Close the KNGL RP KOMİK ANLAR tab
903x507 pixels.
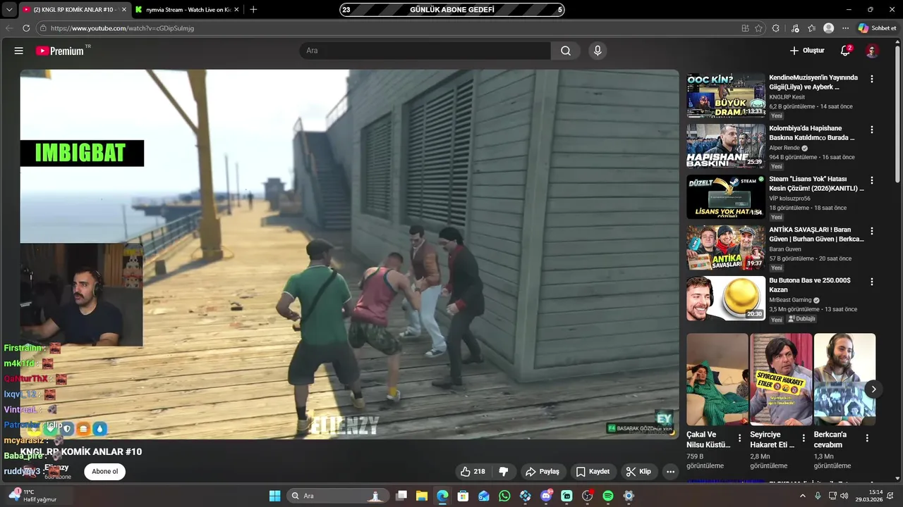click(124, 9)
